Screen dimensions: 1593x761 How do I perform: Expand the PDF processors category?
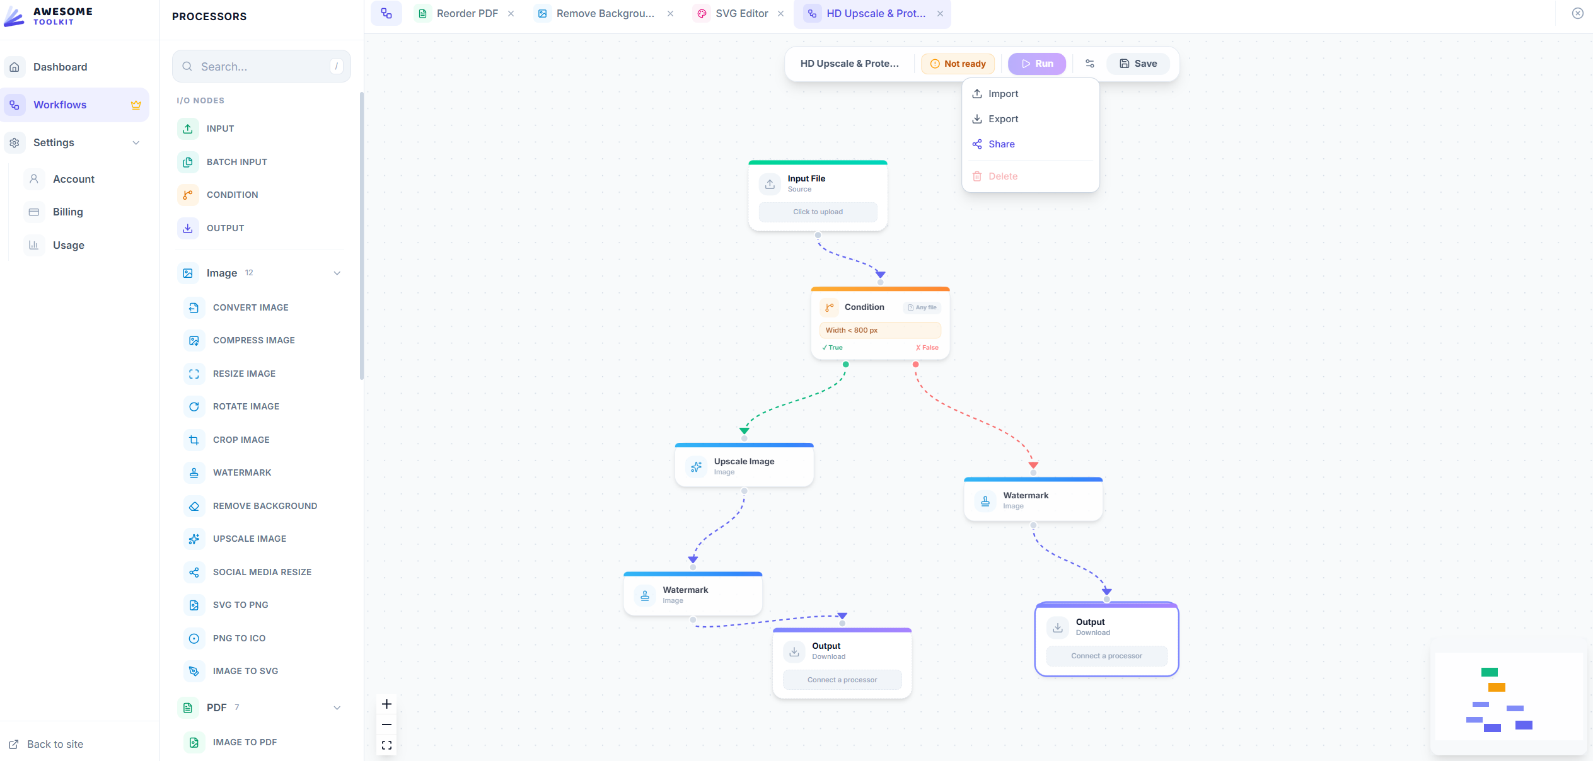[x=337, y=707]
